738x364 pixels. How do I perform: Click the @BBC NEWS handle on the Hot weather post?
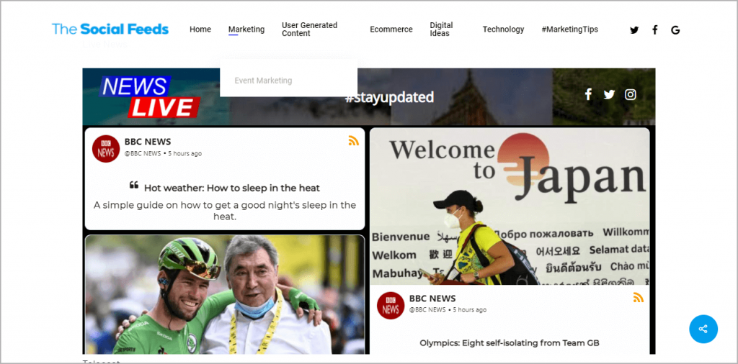click(143, 153)
